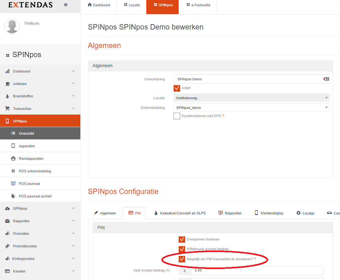Screen dimensions: 340x280
Task: Open POS journaal in sidebar
Action: click(40, 184)
